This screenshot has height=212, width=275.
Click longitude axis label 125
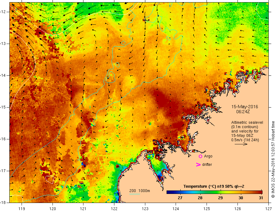(x=207, y=209)
